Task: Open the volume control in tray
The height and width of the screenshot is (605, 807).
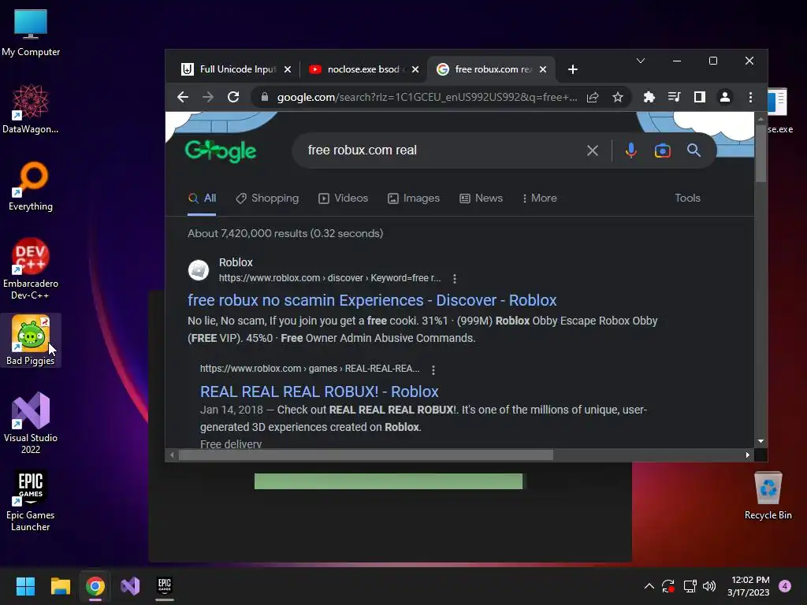Action: 709,586
